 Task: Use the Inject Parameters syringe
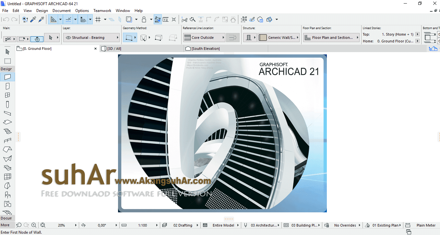point(41,19)
